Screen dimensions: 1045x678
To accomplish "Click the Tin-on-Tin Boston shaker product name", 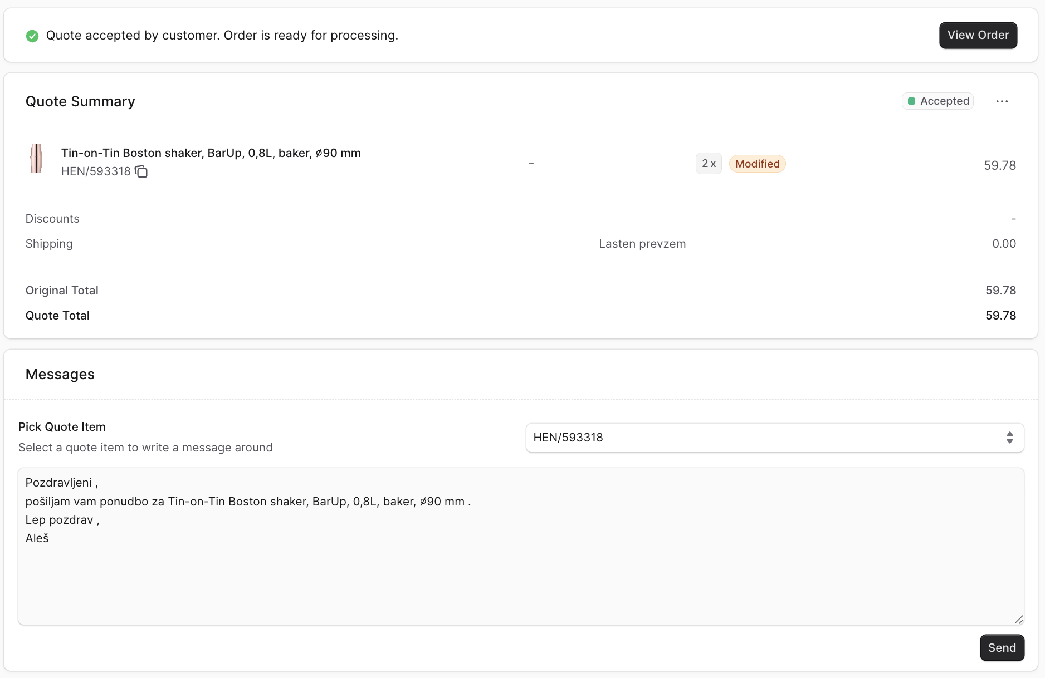I will [x=211, y=153].
